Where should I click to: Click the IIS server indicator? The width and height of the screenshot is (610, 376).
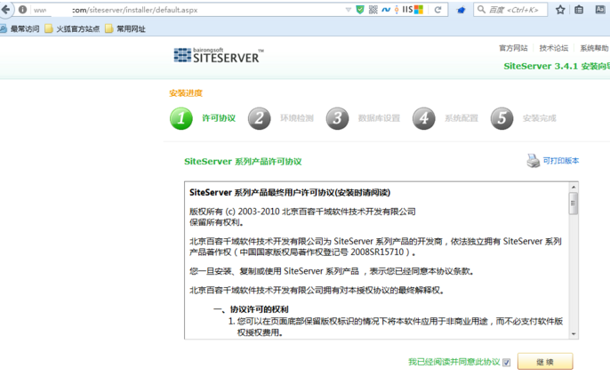pyautogui.click(x=407, y=9)
